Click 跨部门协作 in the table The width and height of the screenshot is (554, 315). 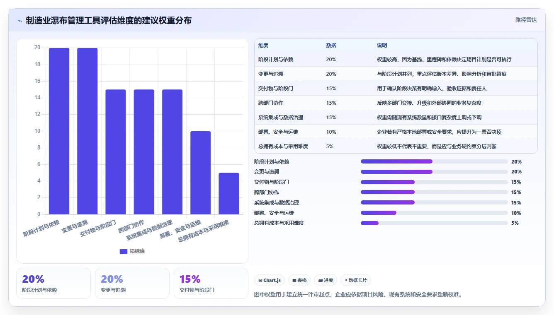pos(271,103)
